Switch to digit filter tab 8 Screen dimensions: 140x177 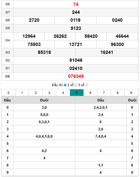tap(118, 93)
